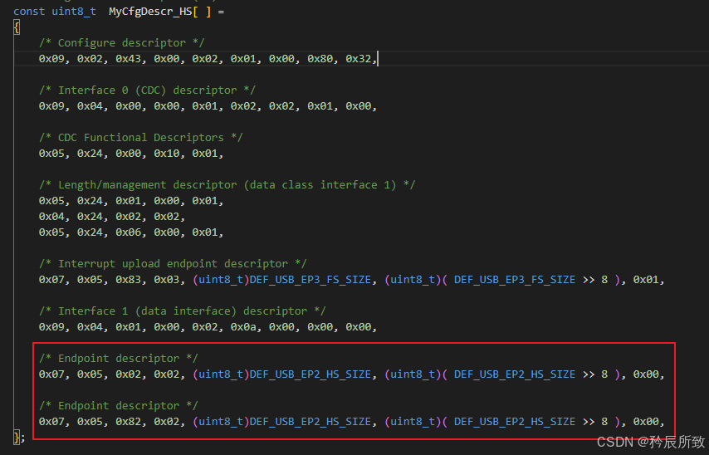Click the 0x82 IN endpoint address byte
Image resolution: width=709 pixels, height=455 pixels.
pos(129,422)
